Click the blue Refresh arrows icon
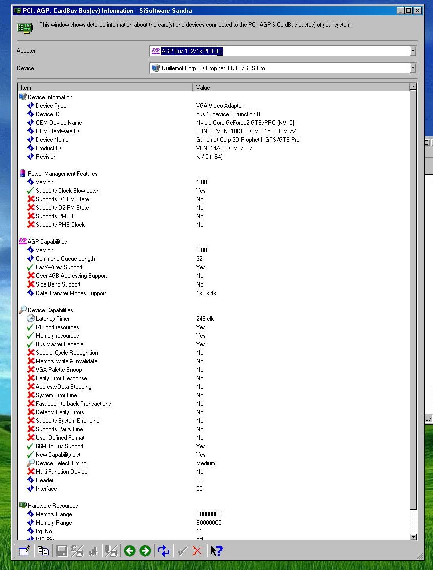The width and height of the screenshot is (433, 570). tap(164, 551)
